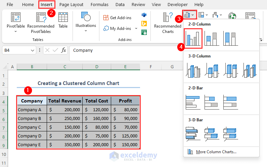The image size is (267, 167).
Task: Select 3-D Clustered Column chart
Action: 193,70
